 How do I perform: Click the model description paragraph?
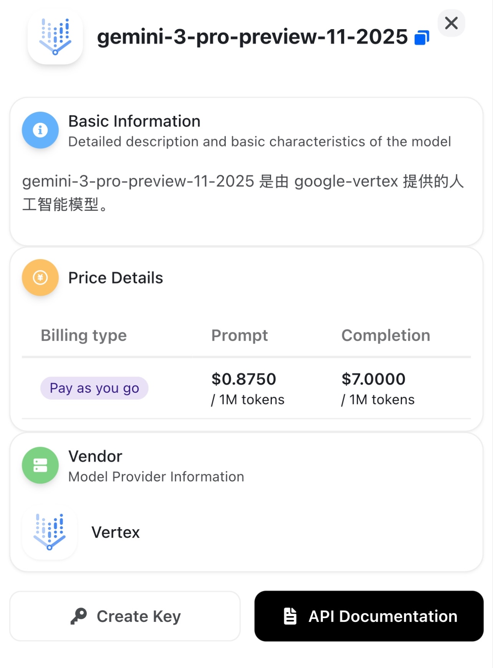243,192
